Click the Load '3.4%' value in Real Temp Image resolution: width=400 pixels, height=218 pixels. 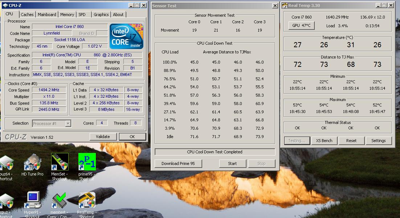pos(343,26)
